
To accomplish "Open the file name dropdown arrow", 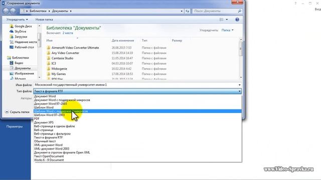I will point(239,85).
